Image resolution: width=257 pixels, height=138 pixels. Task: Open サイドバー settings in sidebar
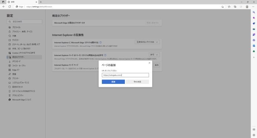(x=24, y=40)
